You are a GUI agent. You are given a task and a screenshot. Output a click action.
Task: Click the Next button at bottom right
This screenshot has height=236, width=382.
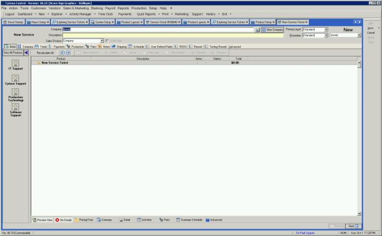tap(353, 226)
